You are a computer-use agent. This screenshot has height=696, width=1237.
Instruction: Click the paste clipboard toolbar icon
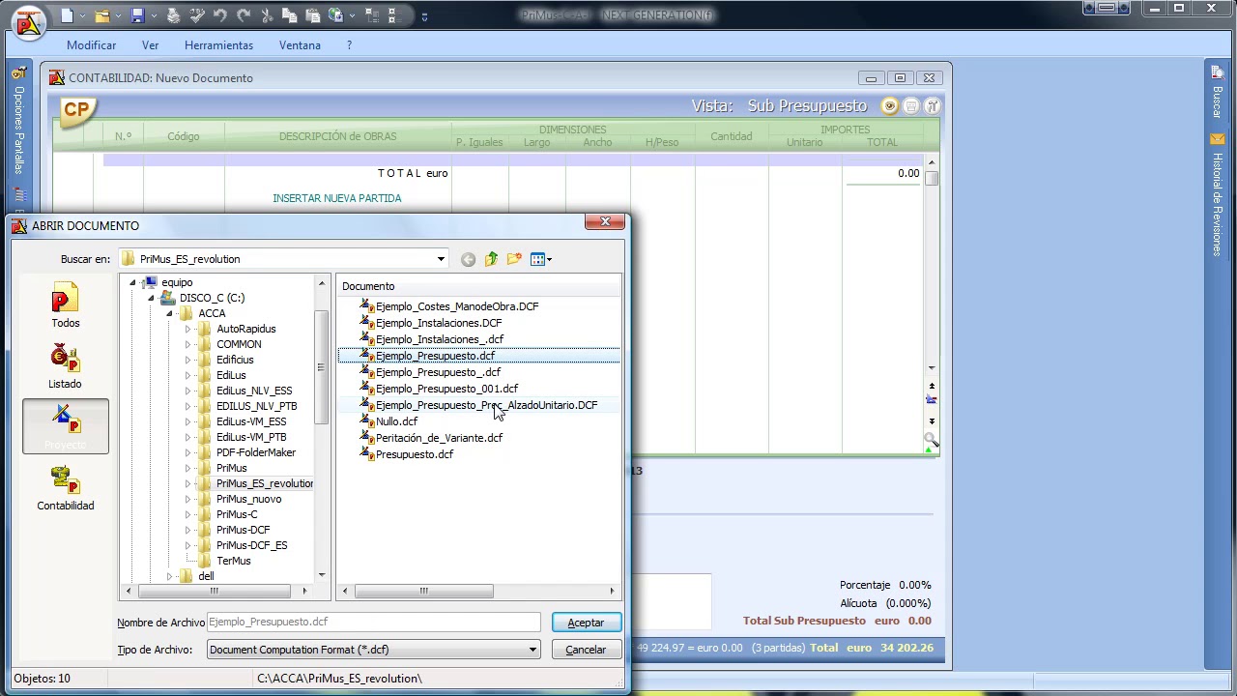point(313,15)
